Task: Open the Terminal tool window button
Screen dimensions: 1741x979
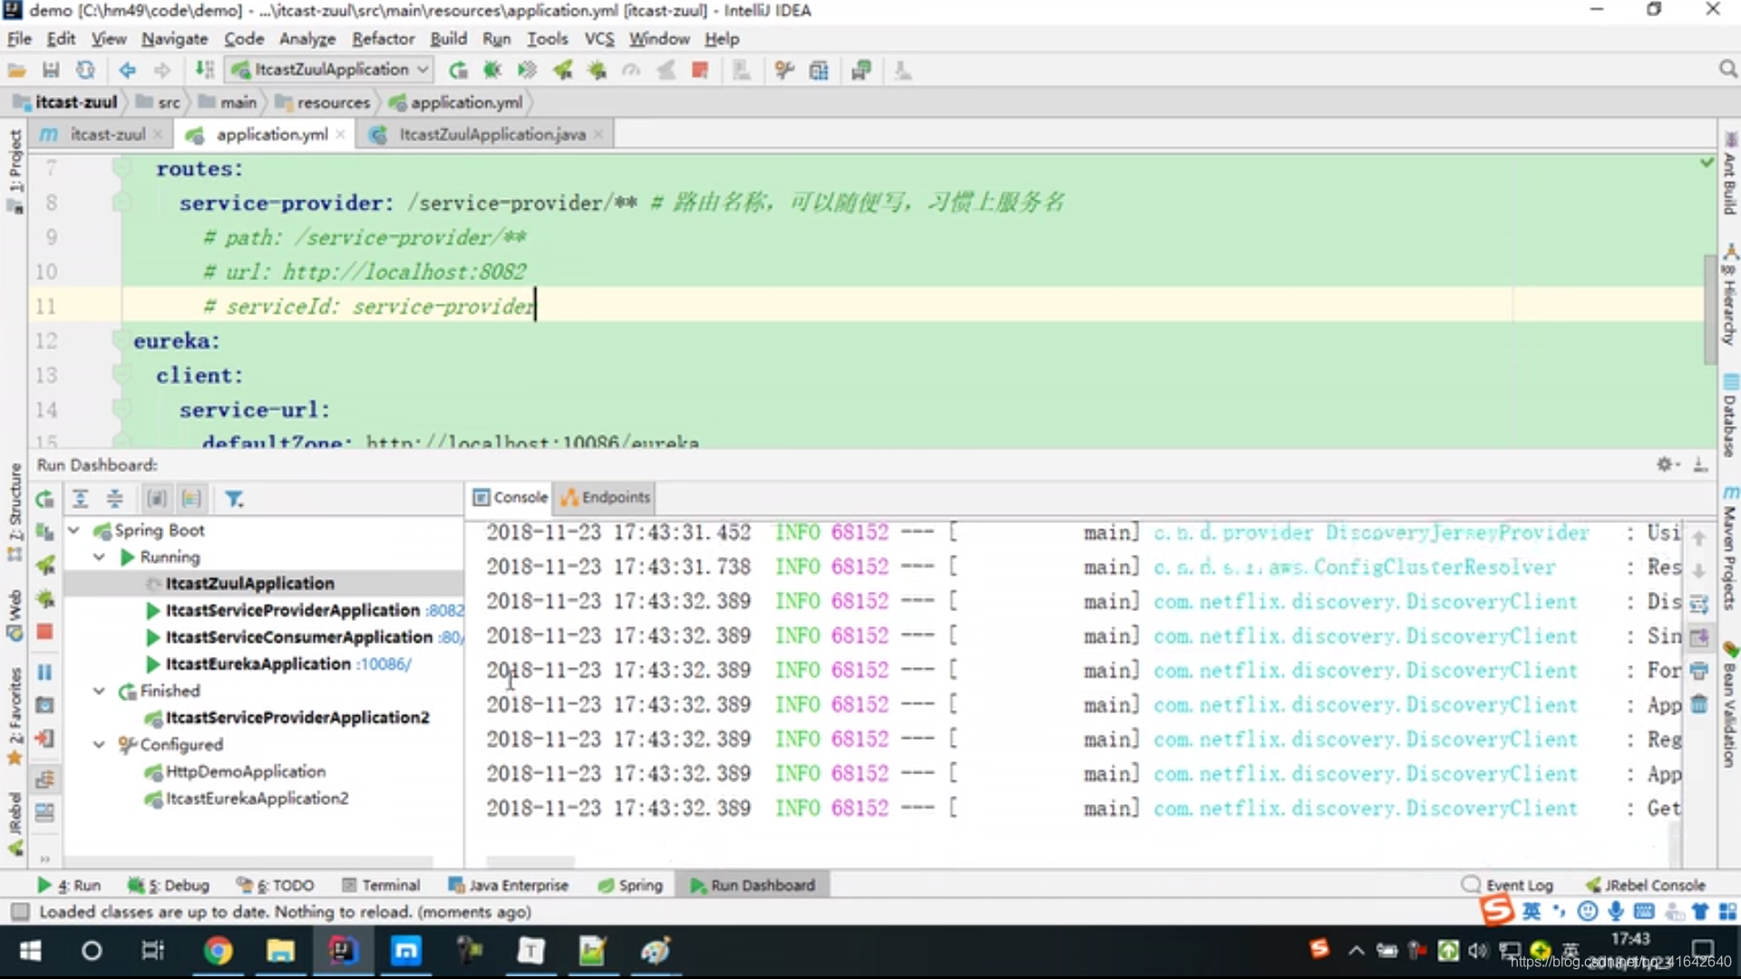Action: [381, 885]
